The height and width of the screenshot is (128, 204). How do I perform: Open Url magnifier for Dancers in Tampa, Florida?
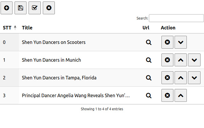point(149,78)
